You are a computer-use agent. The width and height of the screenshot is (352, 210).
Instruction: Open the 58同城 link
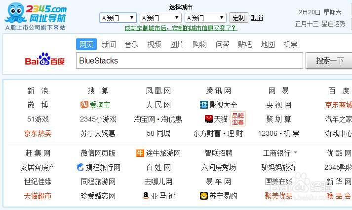158,133
